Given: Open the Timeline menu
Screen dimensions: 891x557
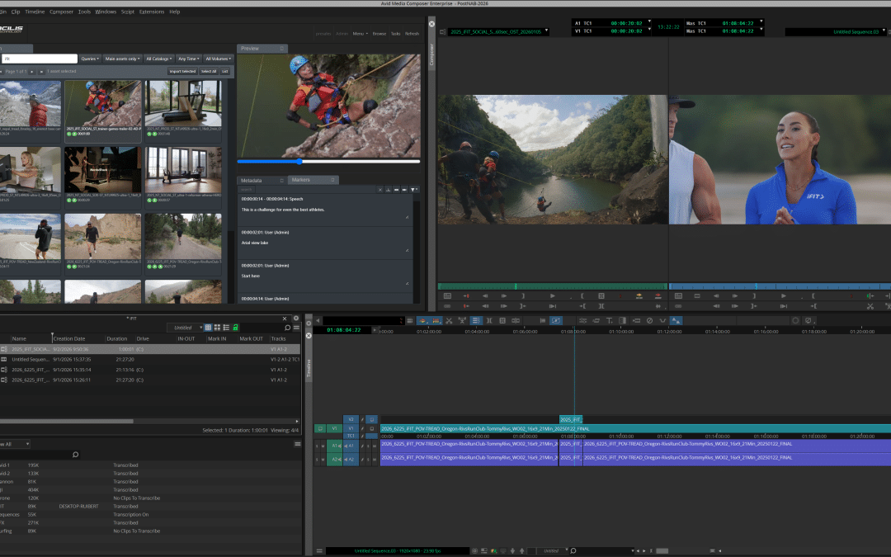Looking at the screenshot, I should pyautogui.click(x=35, y=12).
